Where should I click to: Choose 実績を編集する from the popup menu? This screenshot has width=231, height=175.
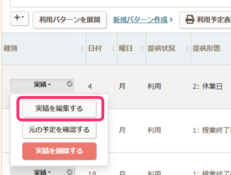(59, 109)
